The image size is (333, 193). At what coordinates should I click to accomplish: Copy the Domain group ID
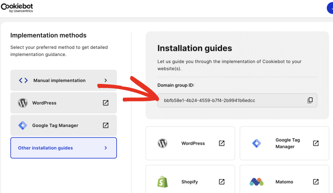point(310,100)
